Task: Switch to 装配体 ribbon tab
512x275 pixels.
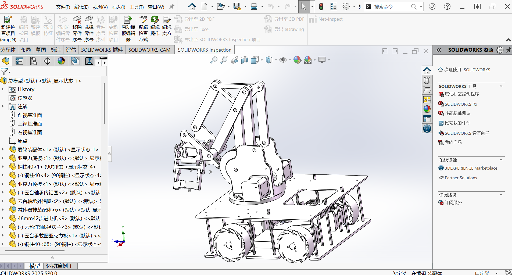Action: click(8, 50)
